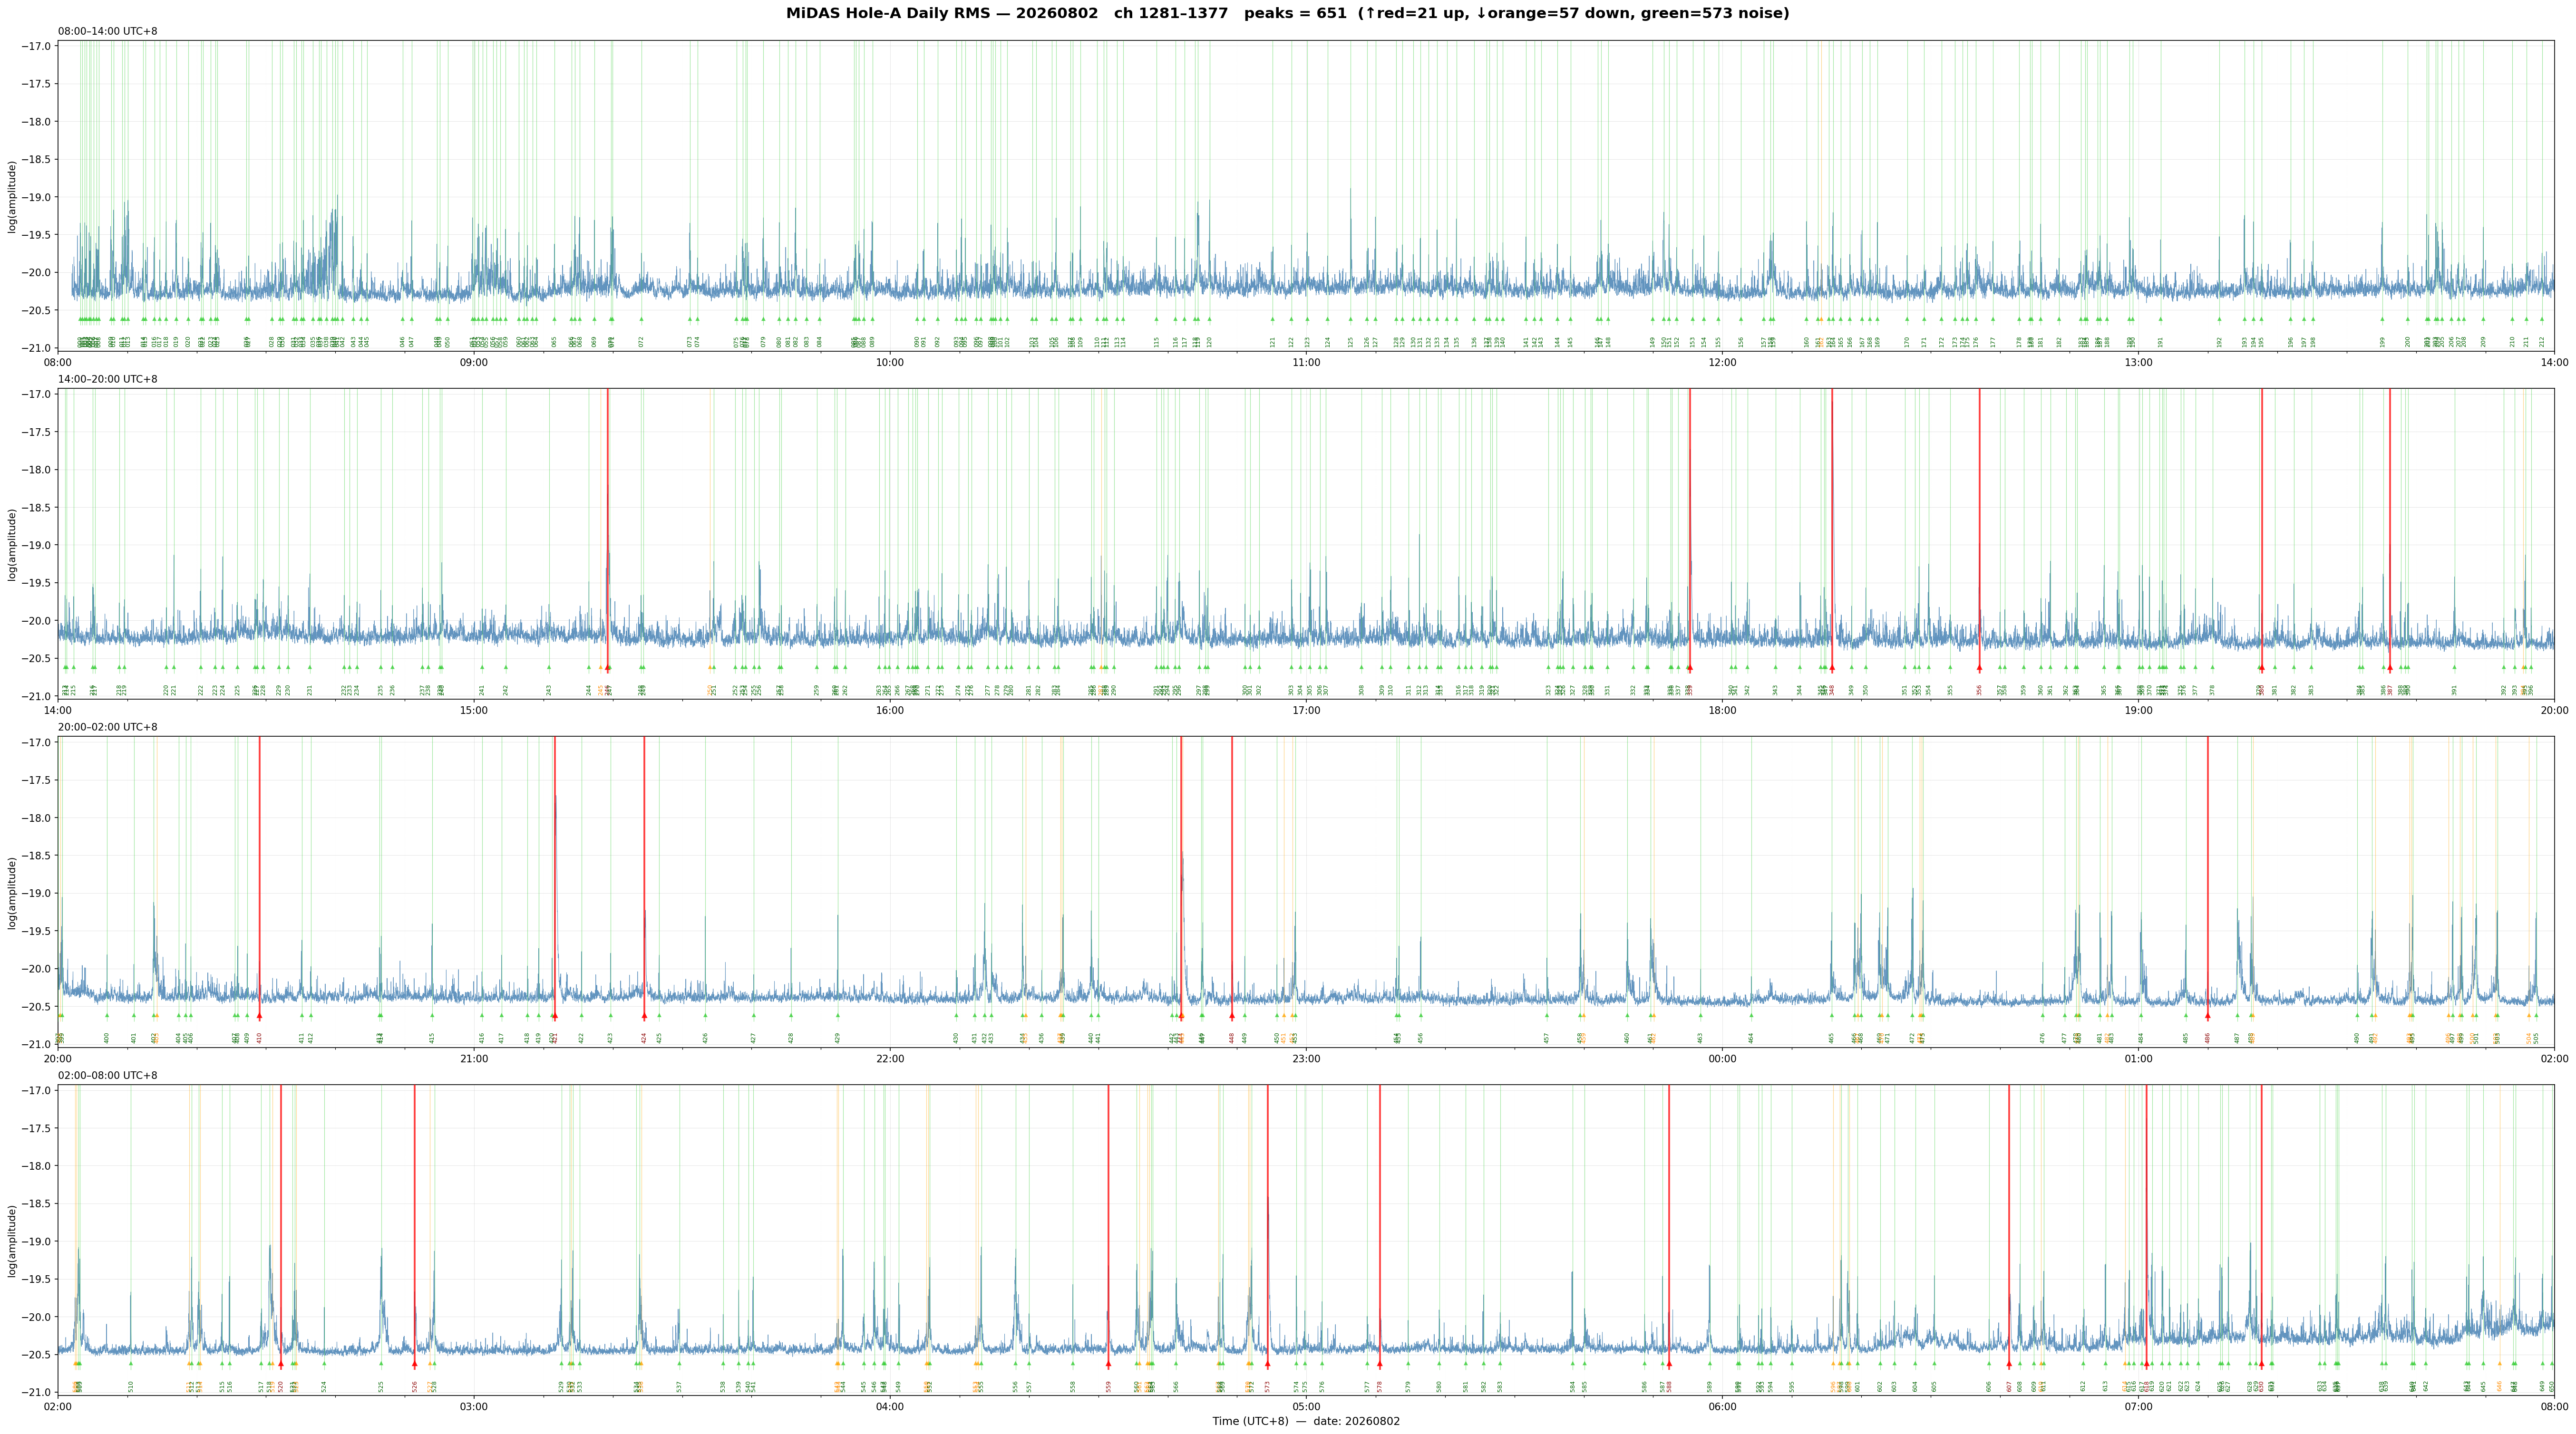The image size is (2576, 1434).
Task: Select the green peak label 426
Action: pyautogui.click(x=705, y=1038)
